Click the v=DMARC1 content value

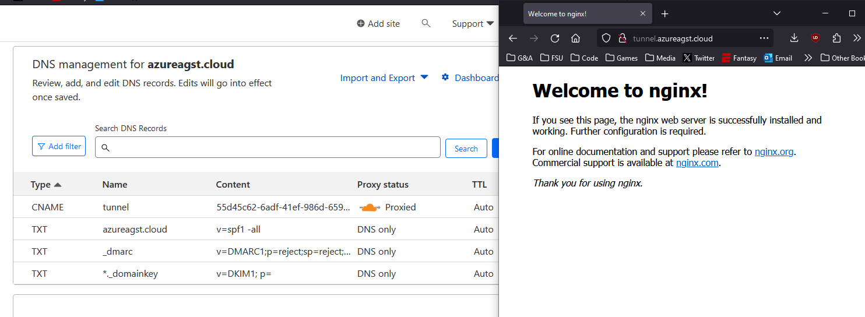point(283,252)
